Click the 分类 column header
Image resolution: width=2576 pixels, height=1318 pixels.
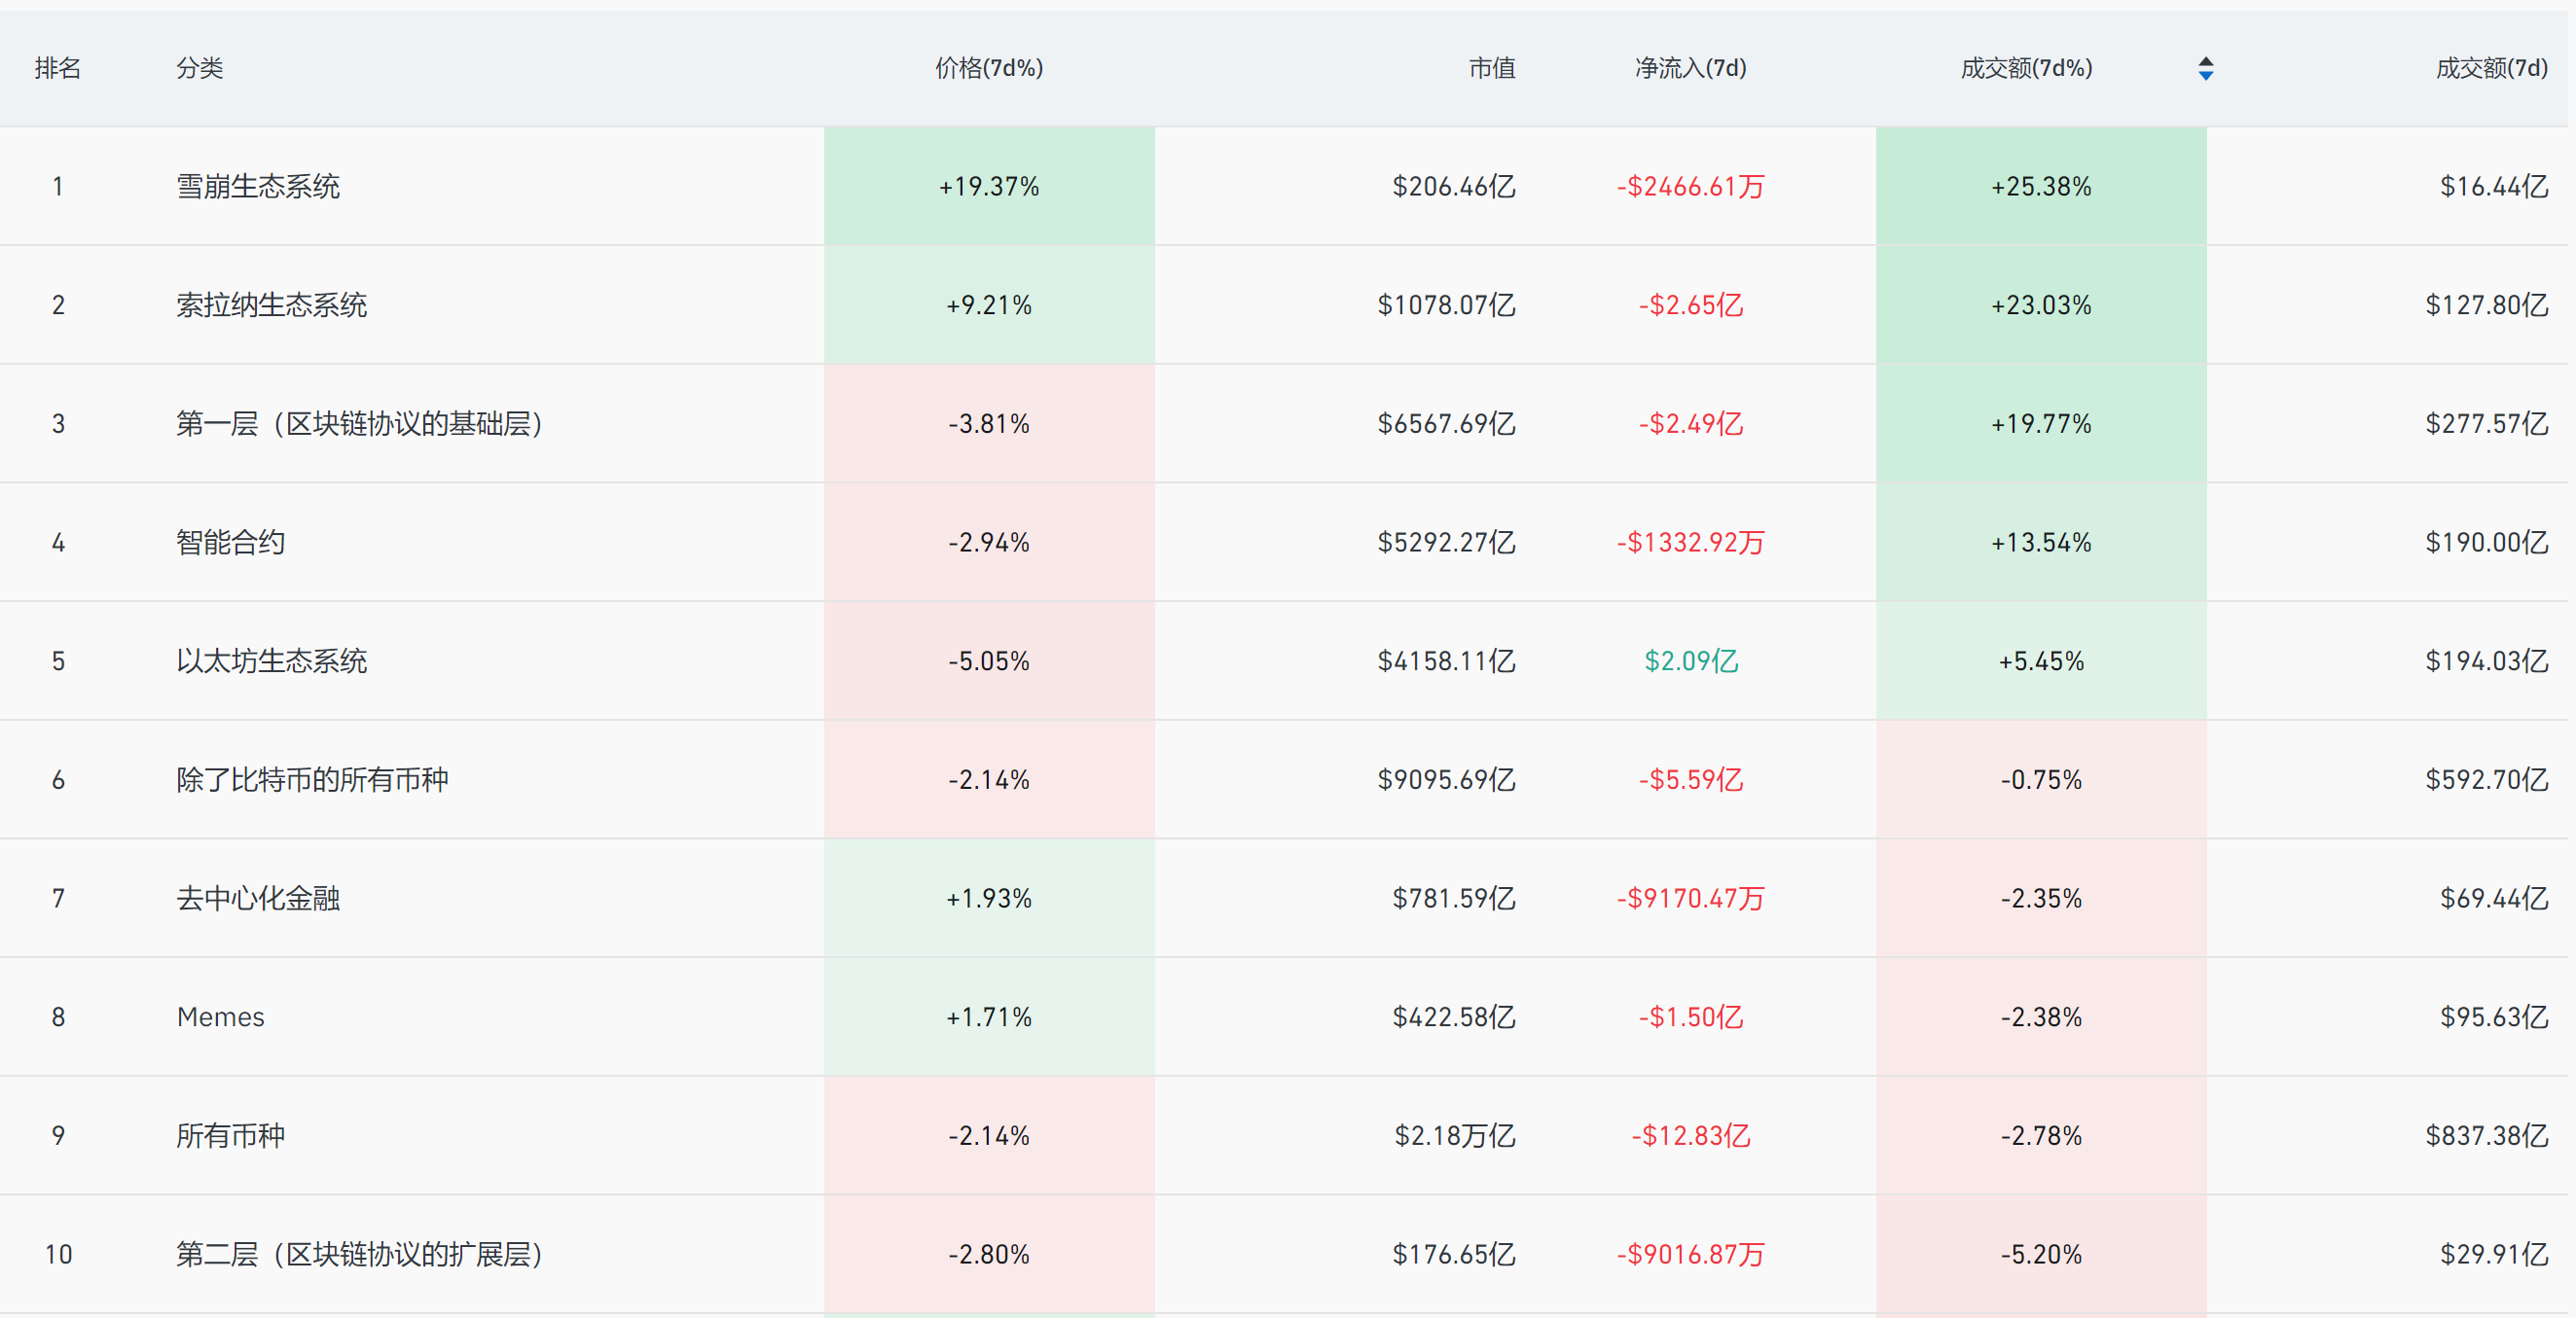click(x=200, y=68)
